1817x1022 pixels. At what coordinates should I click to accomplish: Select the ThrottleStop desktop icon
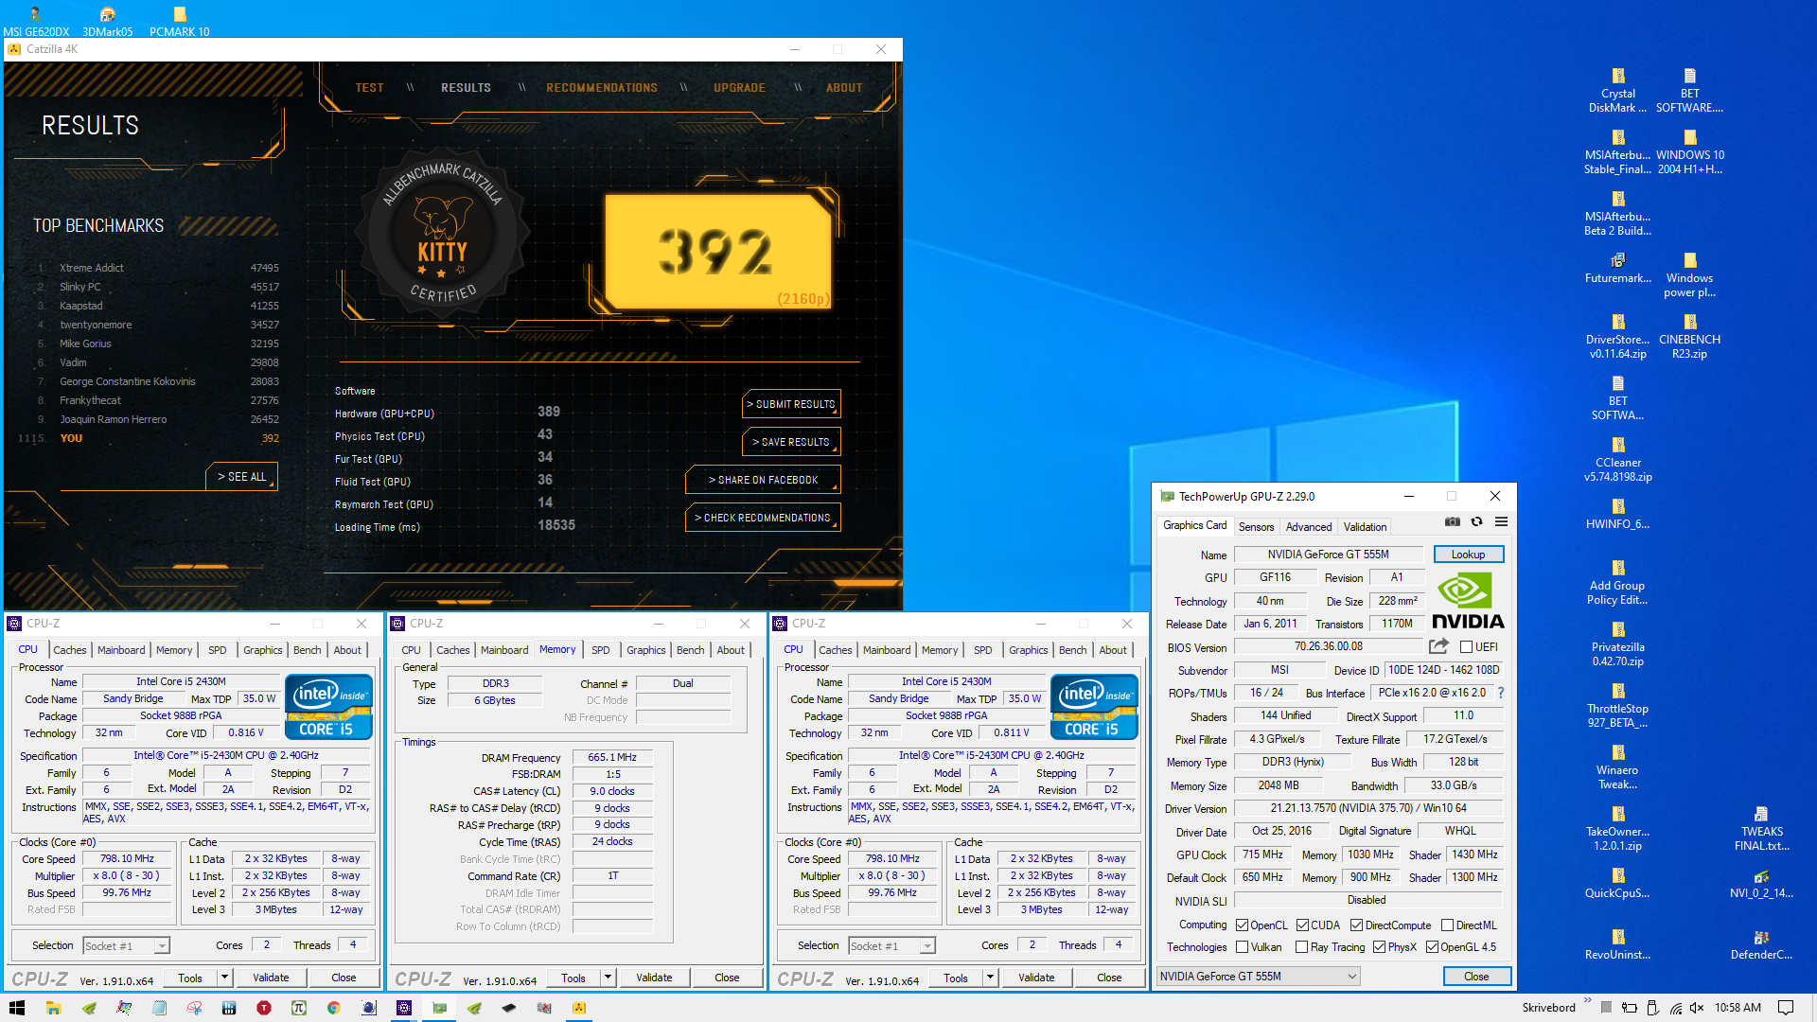coord(1618,706)
